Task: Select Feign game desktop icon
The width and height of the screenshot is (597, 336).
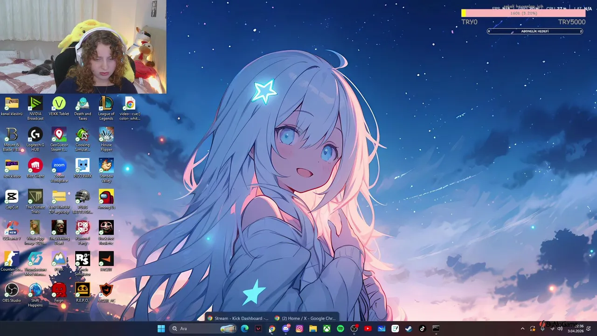Action: pos(59,294)
